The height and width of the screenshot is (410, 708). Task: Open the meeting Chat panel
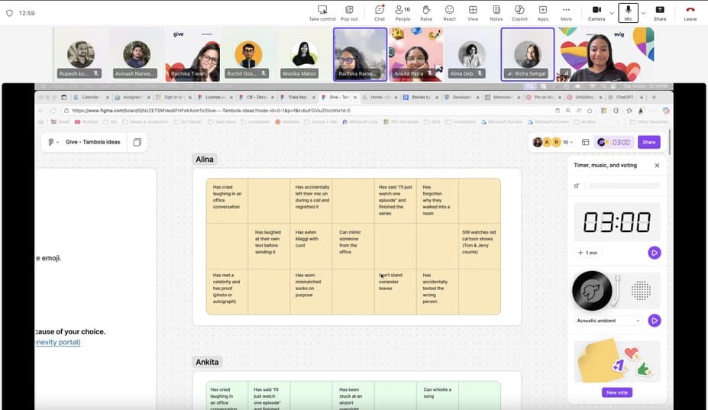tap(380, 13)
